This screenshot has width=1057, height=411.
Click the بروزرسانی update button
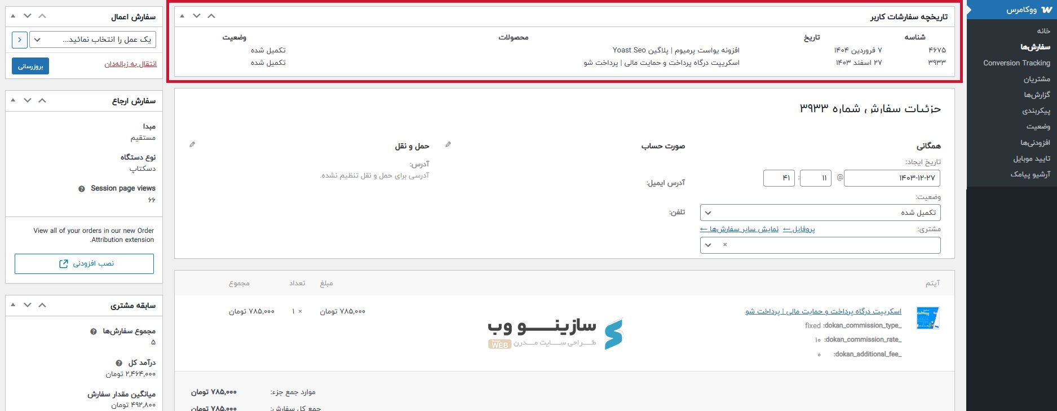[30, 66]
